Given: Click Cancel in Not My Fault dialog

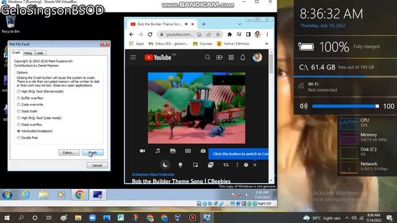Looking at the screenshot, I should tap(97, 165).
